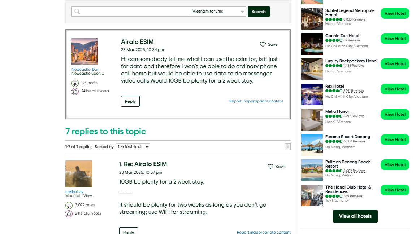The image size is (416, 234).
Task: Open the 3,212 Reviews link
Action: 354,116
